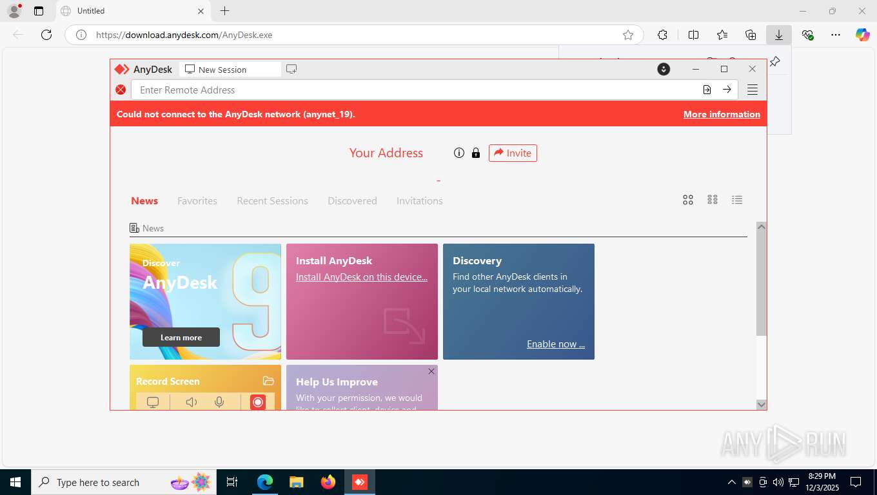Switch to small tile view layout
The height and width of the screenshot is (495, 877).
(713, 200)
